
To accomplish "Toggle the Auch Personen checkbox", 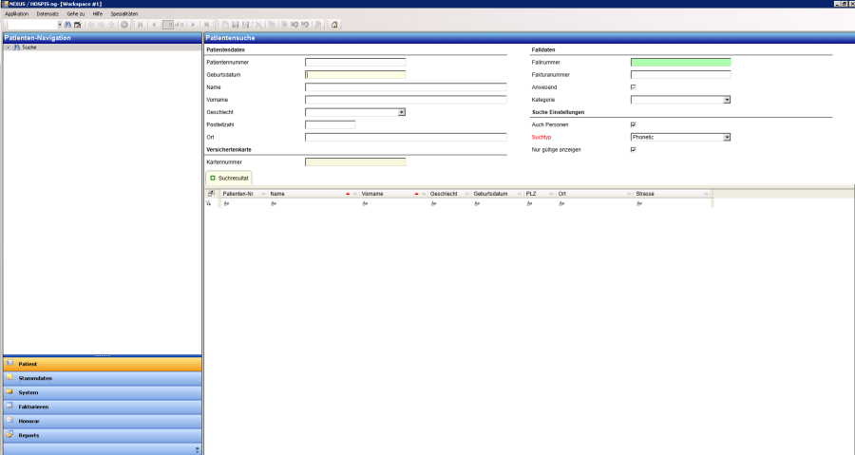I will tap(633, 124).
